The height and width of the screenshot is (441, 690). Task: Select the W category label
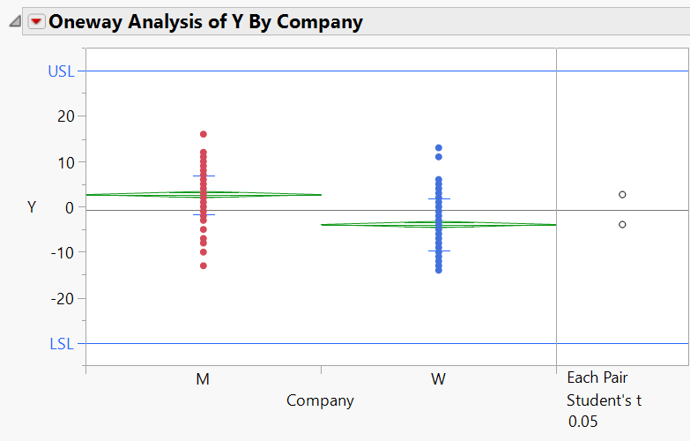coord(438,378)
